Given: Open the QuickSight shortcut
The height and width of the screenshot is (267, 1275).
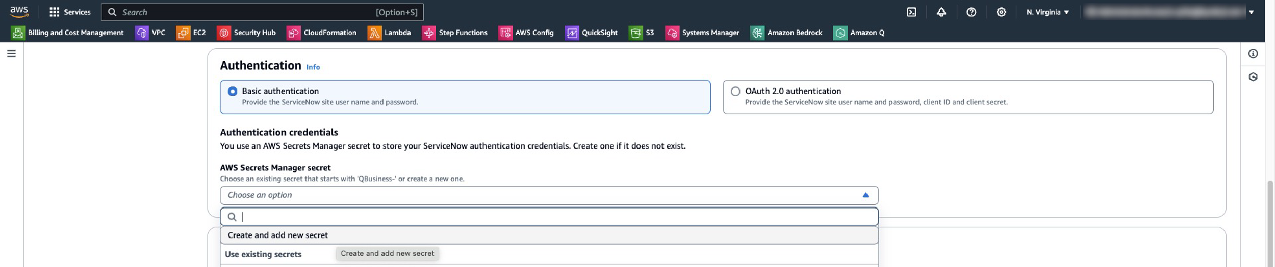Looking at the screenshot, I should [x=592, y=33].
